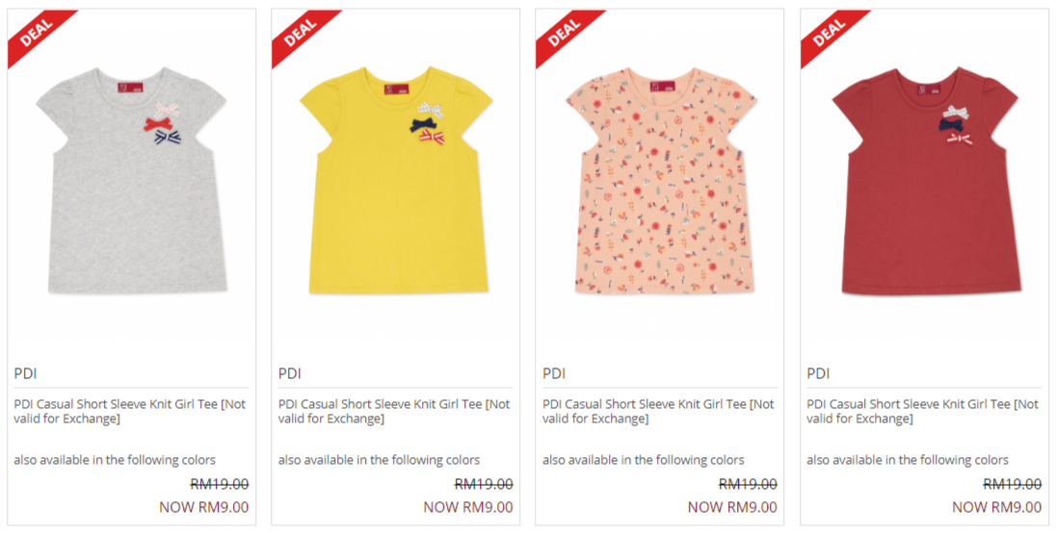Screen dimensions: 1056x534
Task: Open the grey tee product title link
Action: [130, 412]
